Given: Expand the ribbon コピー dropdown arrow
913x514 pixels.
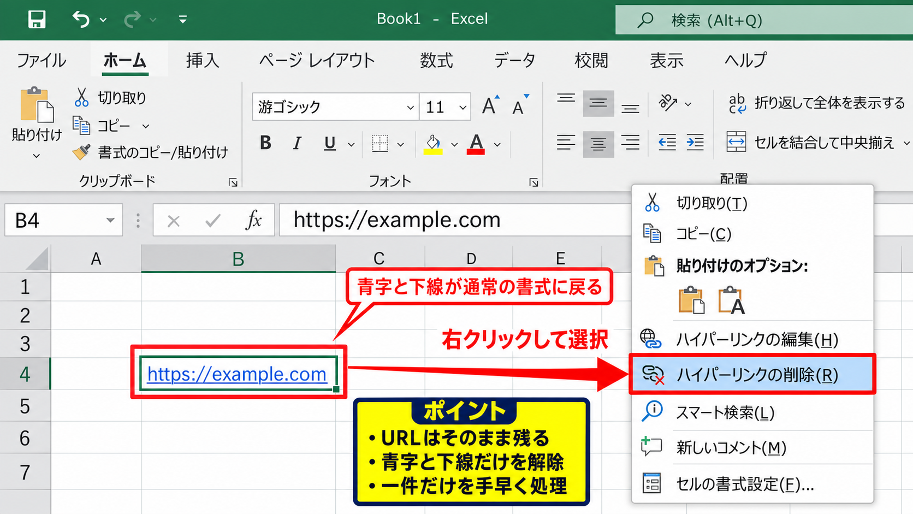Looking at the screenshot, I should pyautogui.click(x=146, y=126).
